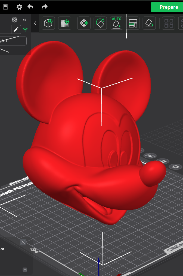The width and height of the screenshot is (183, 276).
Task: Click the plate's AUTO orient round icon
Action: pyautogui.click(x=150, y=156)
